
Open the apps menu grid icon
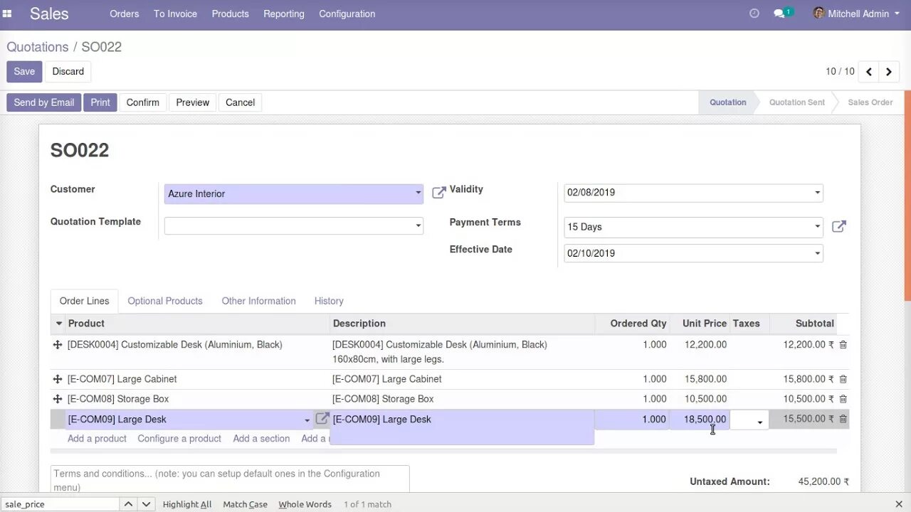(7, 13)
